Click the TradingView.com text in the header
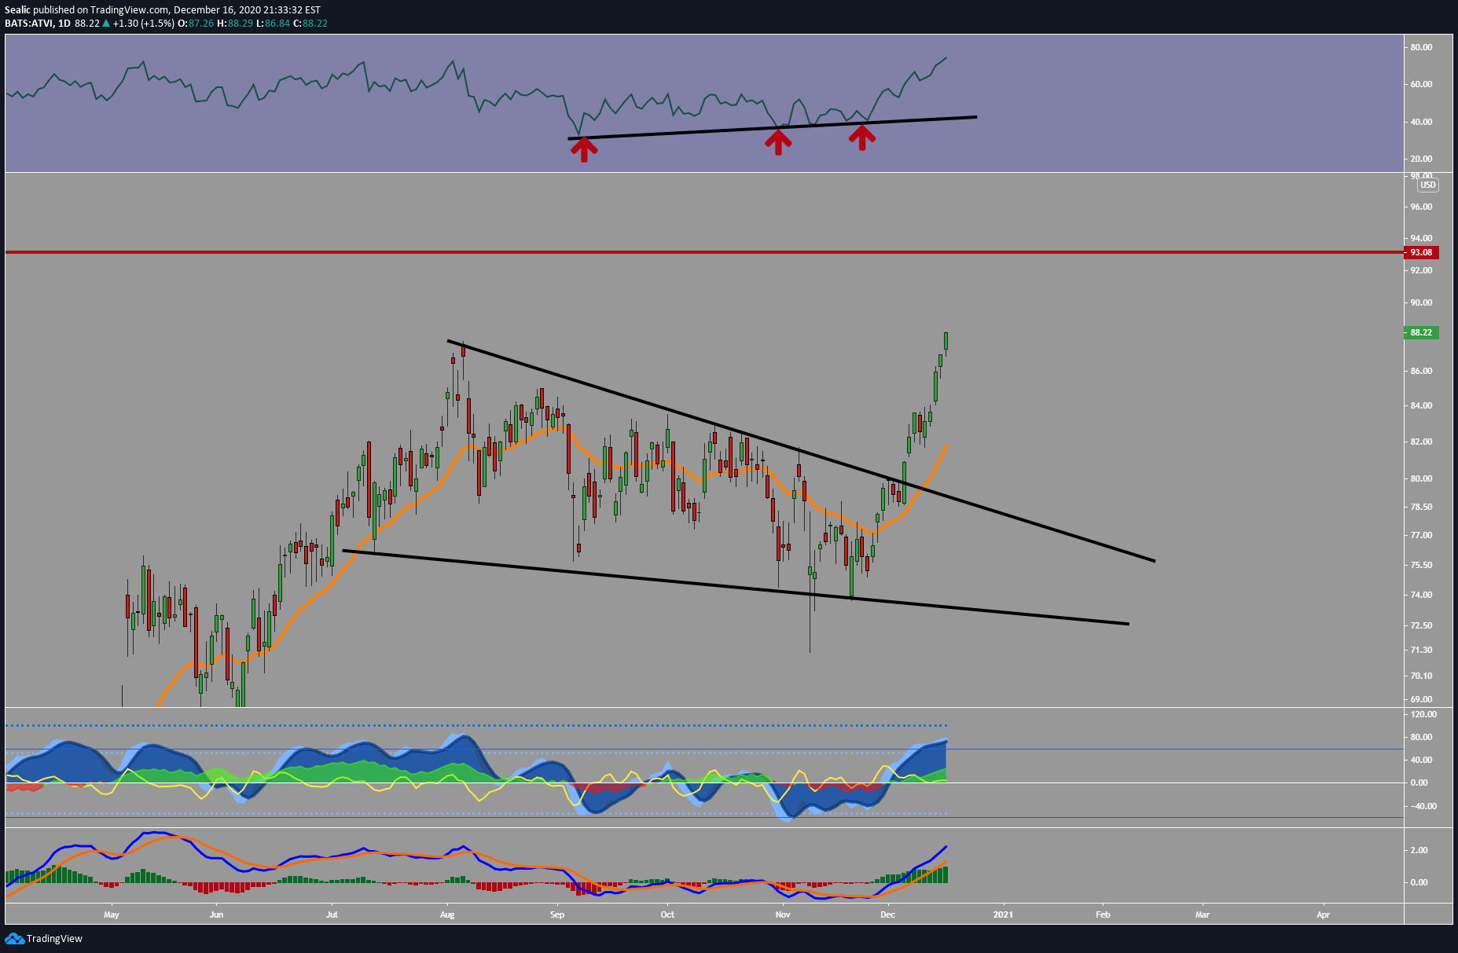Image resolution: width=1458 pixels, height=953 pixels. pyautogui.click(x=130, y=10)
